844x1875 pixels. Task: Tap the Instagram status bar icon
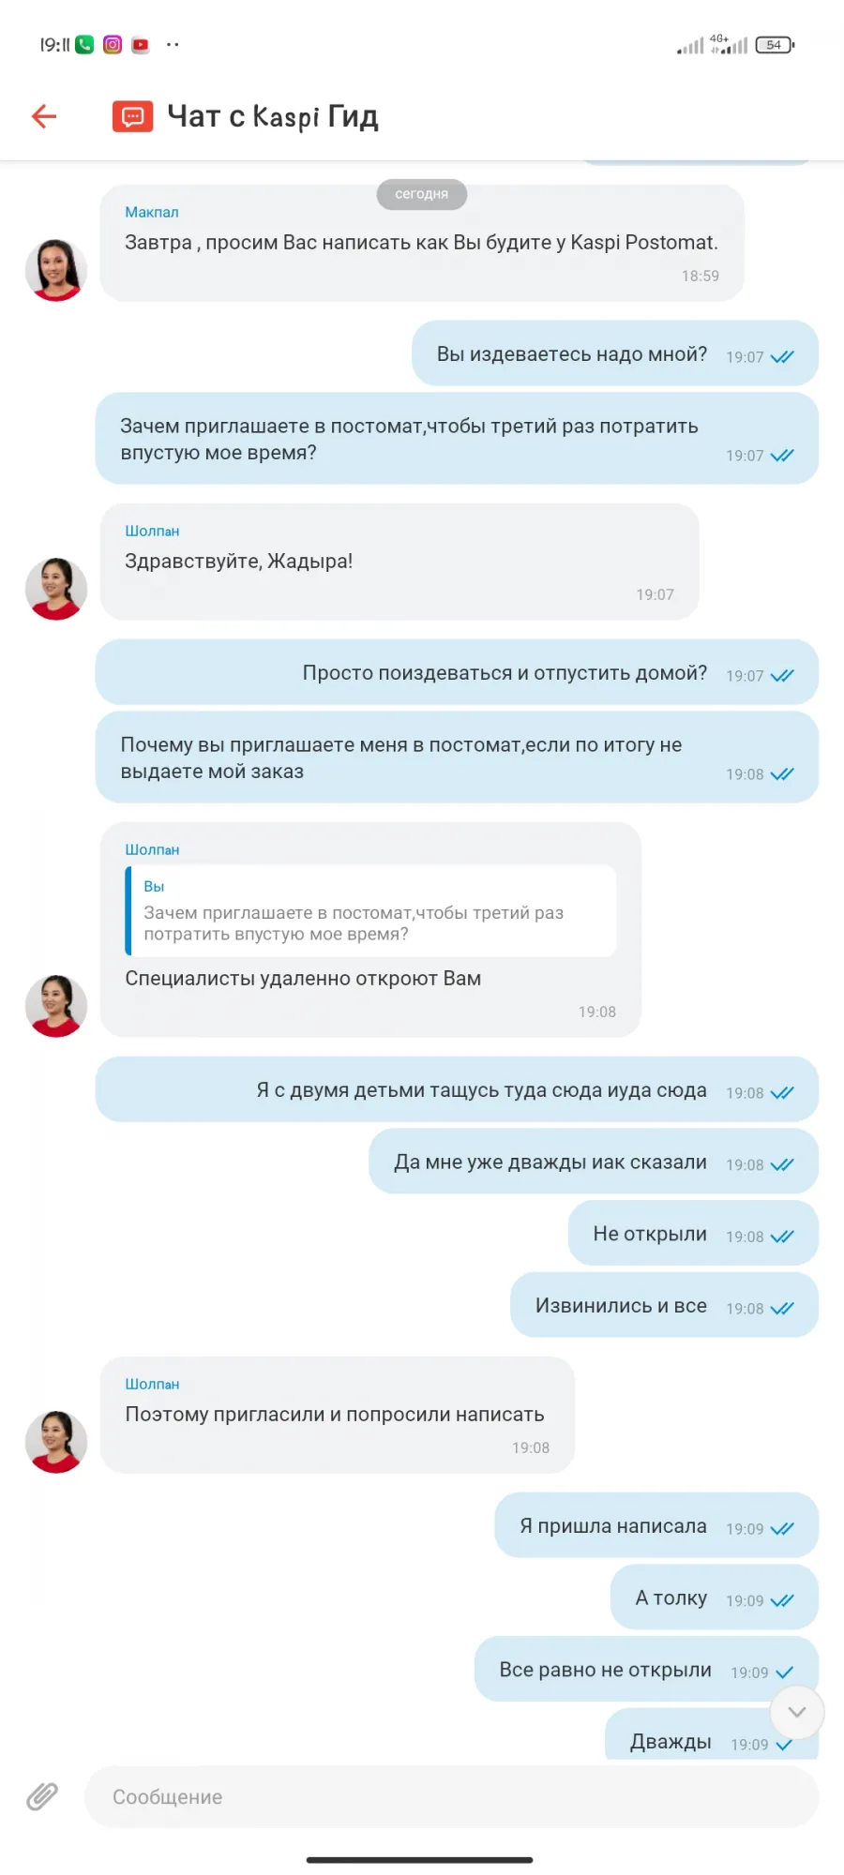click(113, 44)
